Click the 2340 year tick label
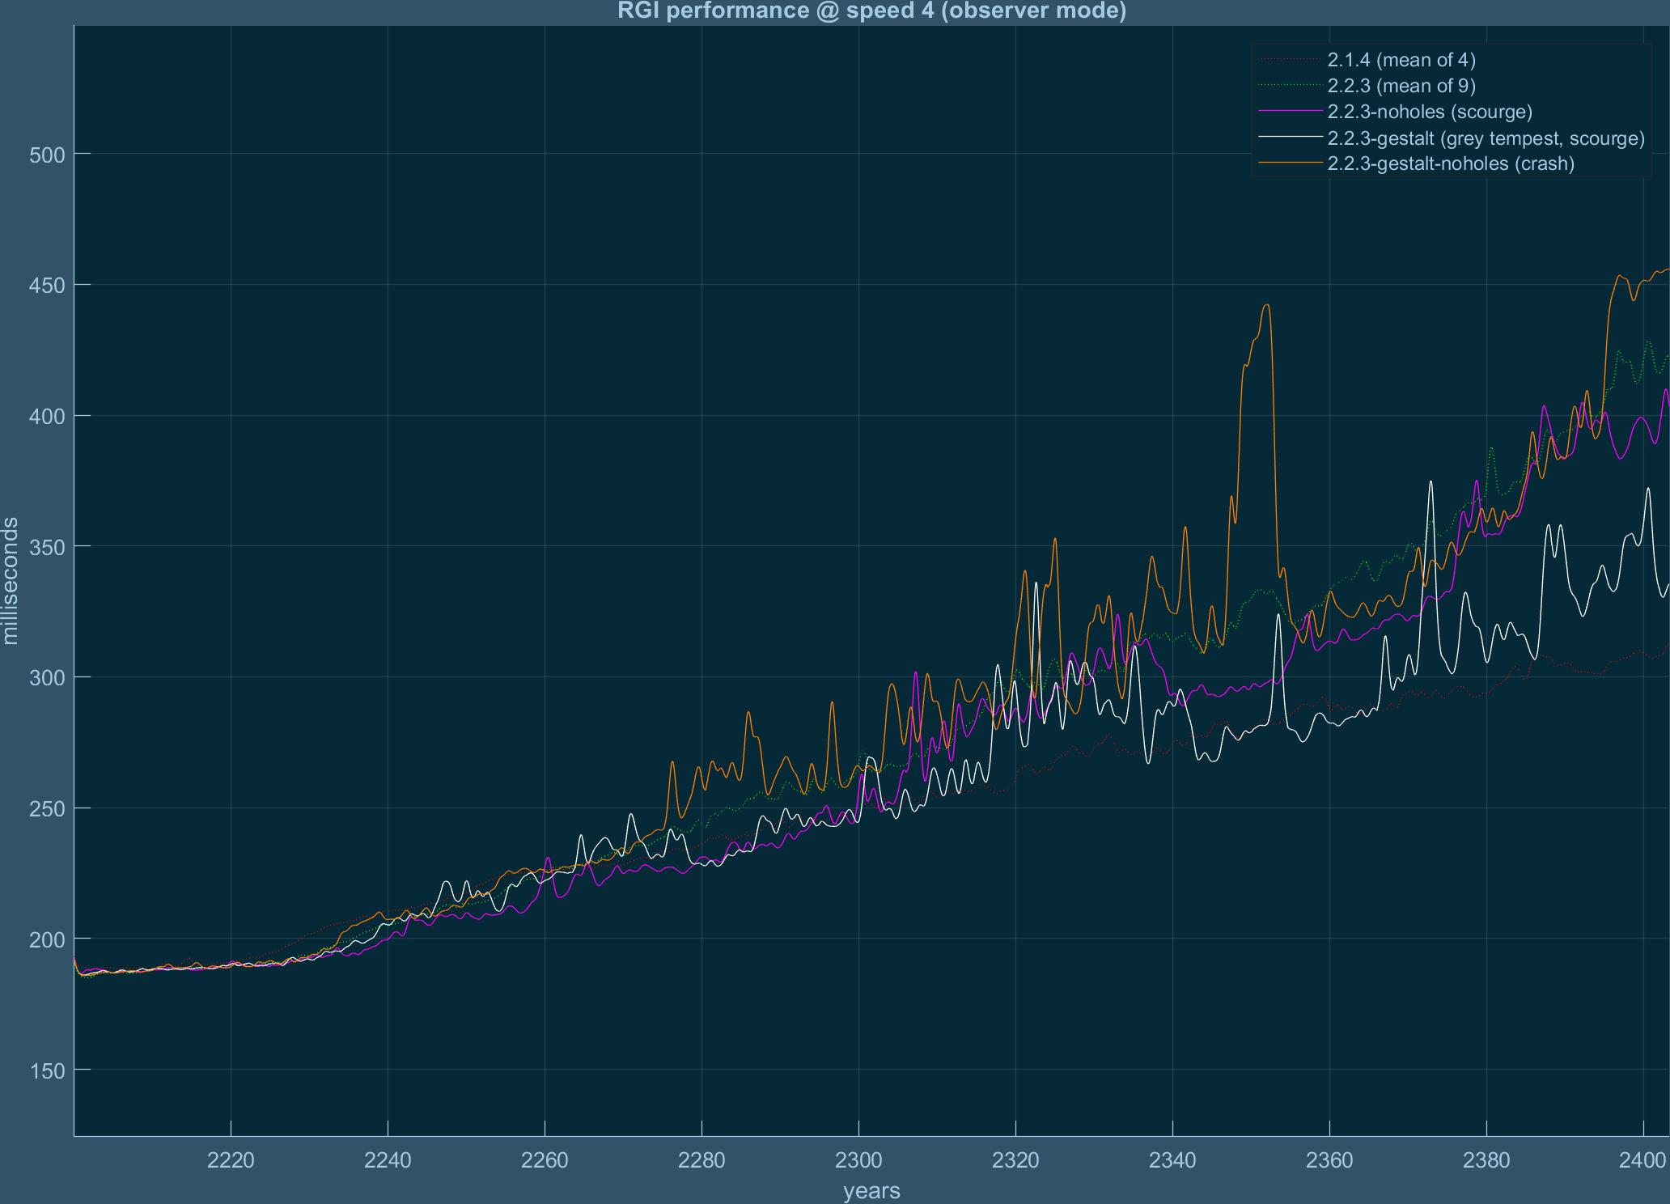 [x=1172, y=1160]
